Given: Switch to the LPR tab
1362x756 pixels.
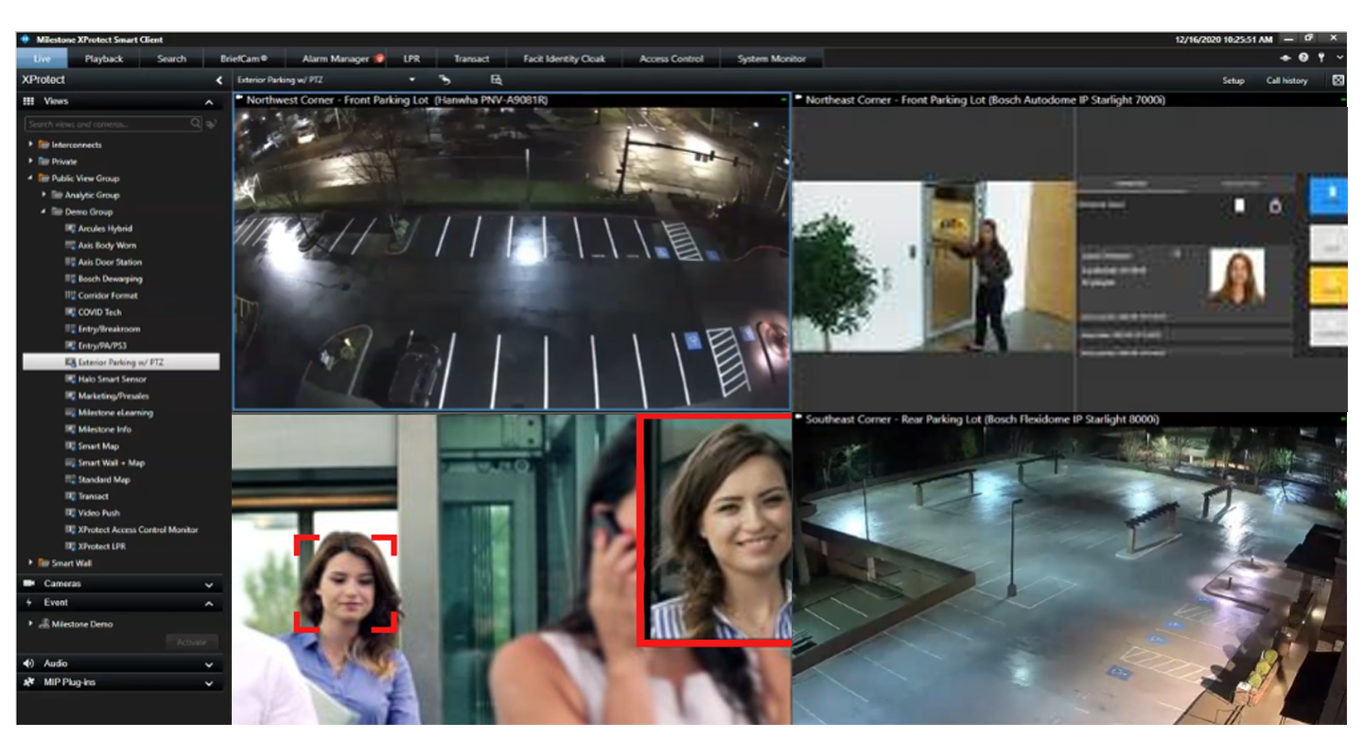Looking at the screenshot, I should coord(410,59).
